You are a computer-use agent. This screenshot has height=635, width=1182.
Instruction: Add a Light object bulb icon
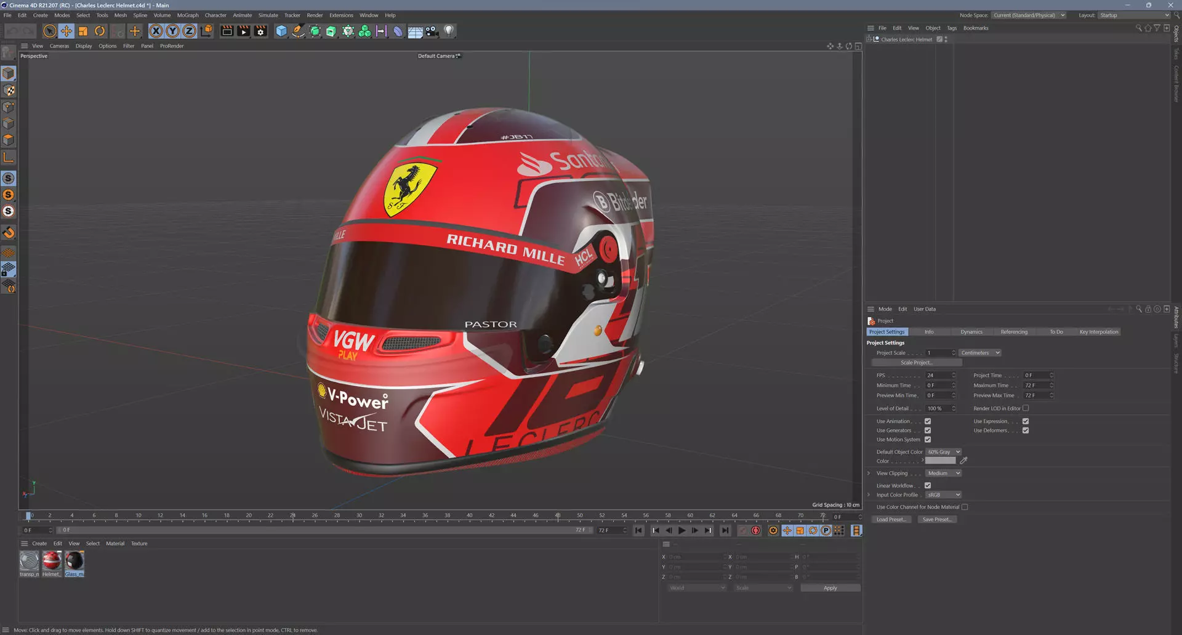[449, 31]
